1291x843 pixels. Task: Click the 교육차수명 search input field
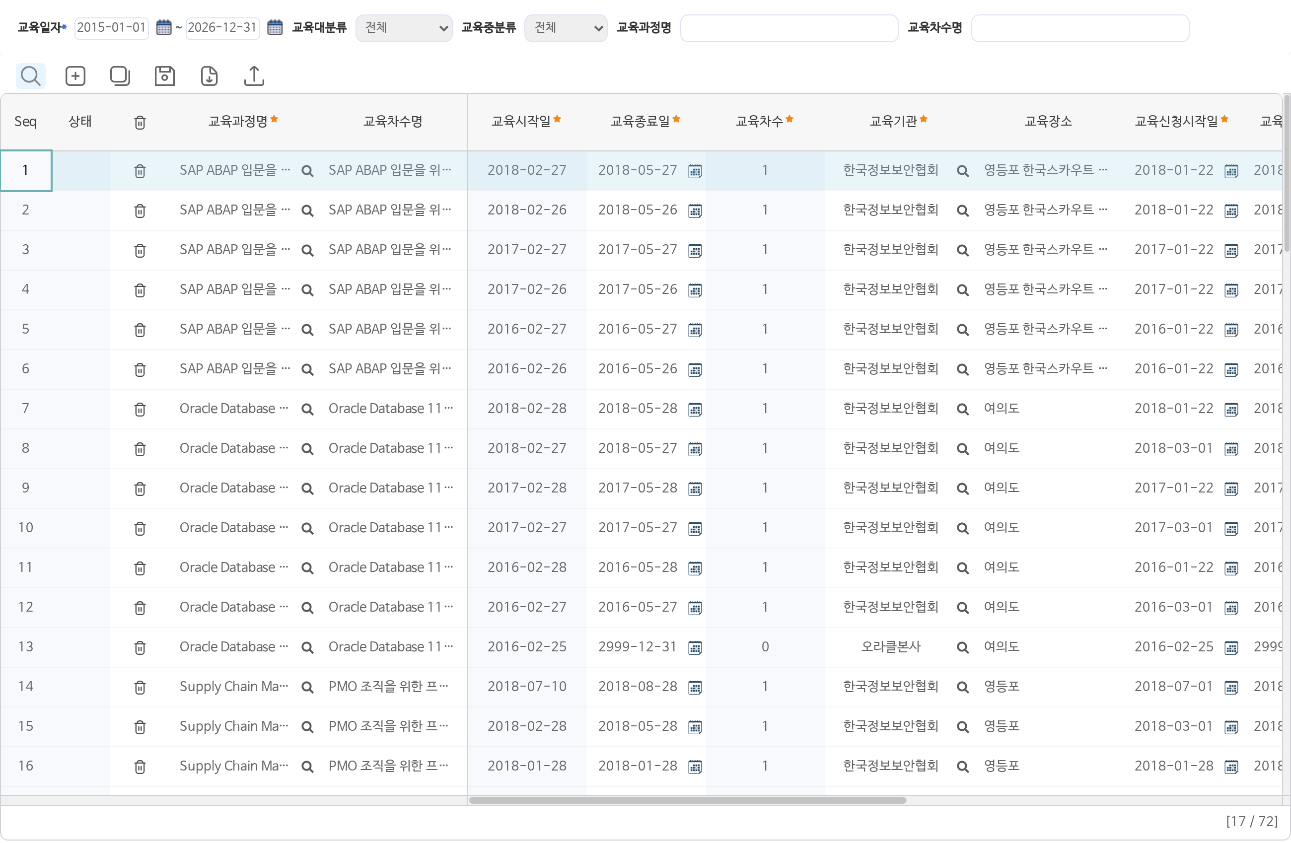(1080, 28)
